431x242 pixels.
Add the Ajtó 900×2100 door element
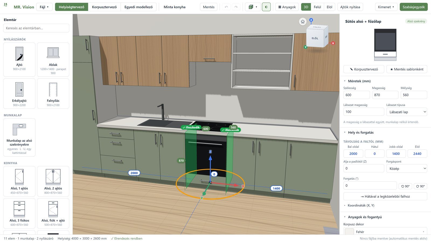tap(19, 59)
